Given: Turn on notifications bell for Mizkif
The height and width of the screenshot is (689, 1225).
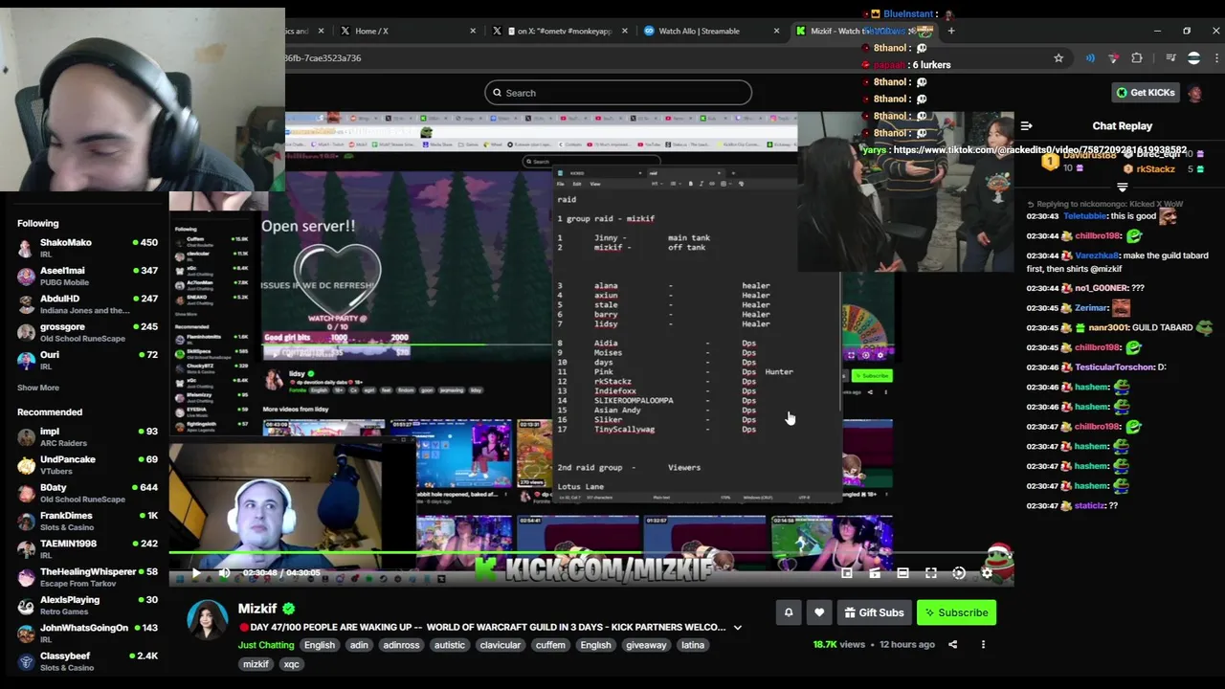Looking at the screenshot, I should coord(789,612).
